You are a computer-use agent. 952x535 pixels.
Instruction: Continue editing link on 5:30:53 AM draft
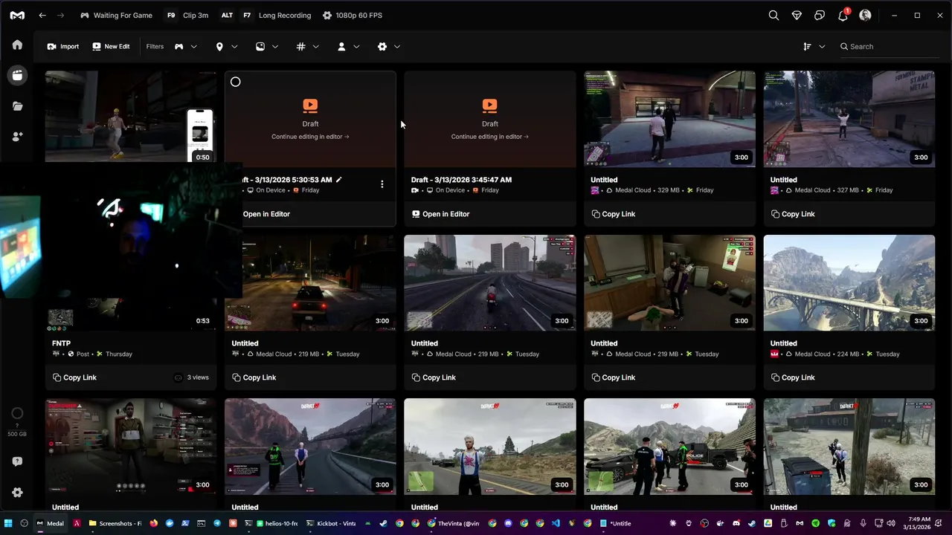click(x=310, y=137)
